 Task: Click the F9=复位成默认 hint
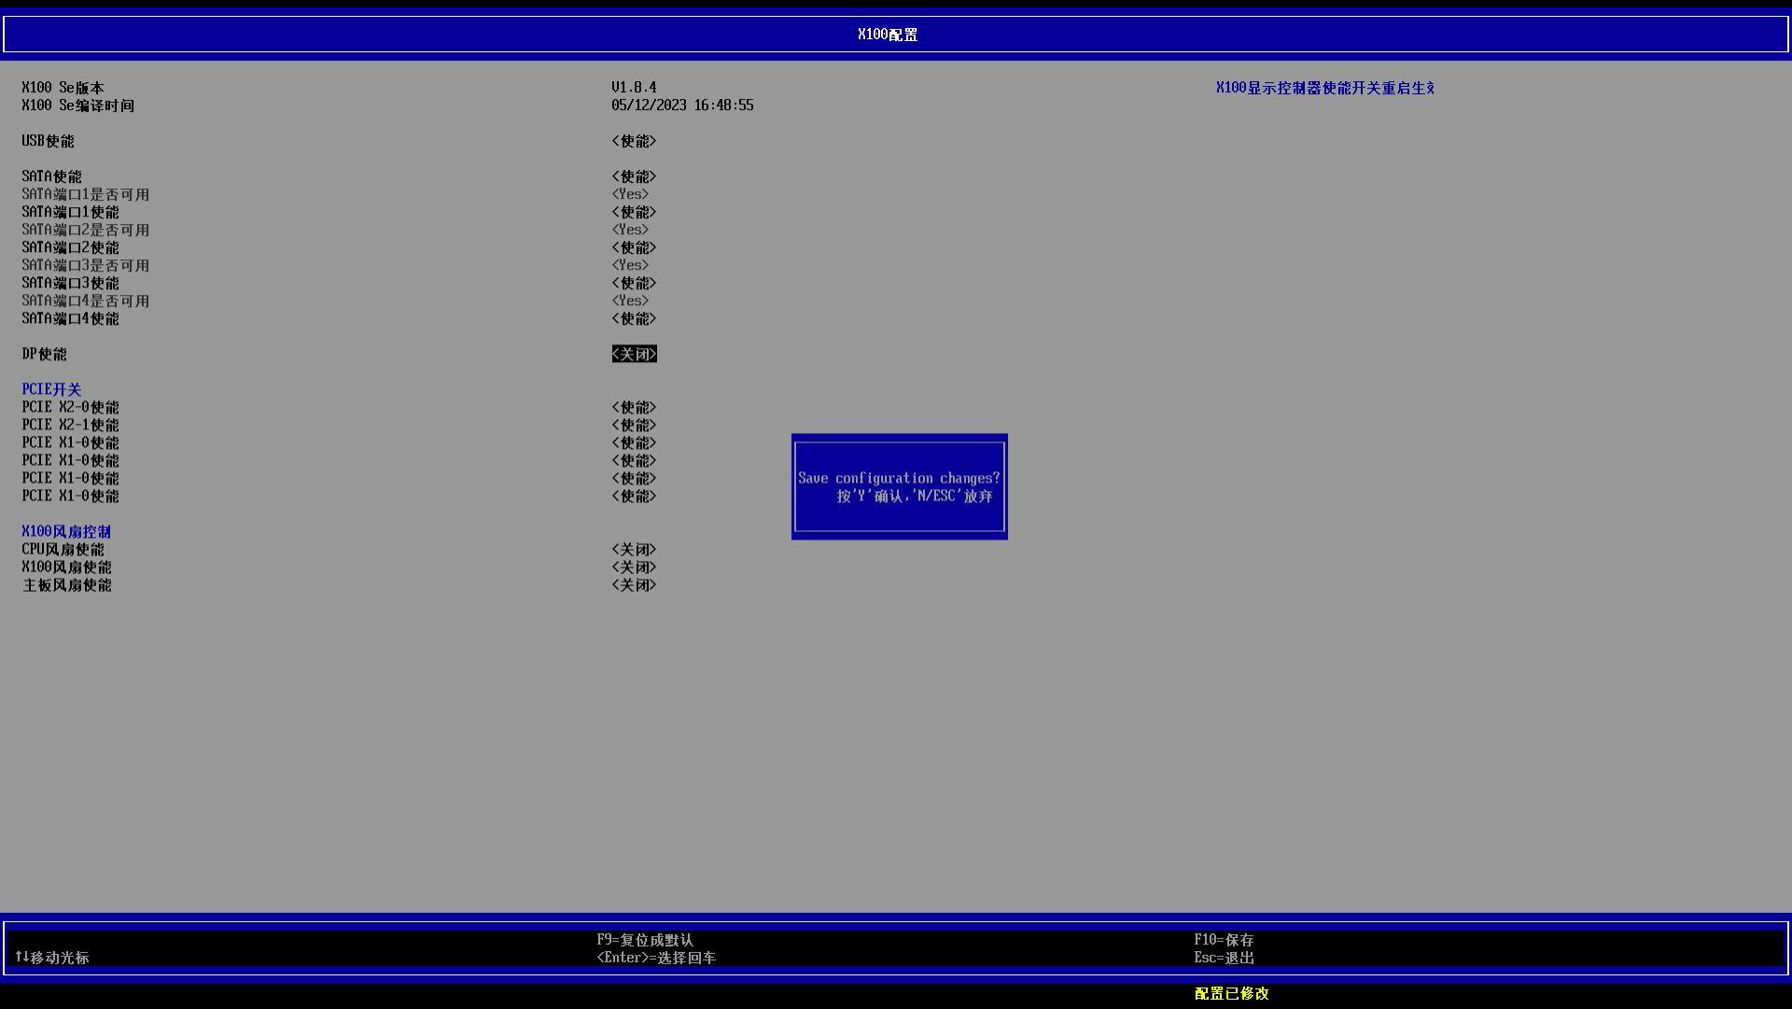click(645, 940)
